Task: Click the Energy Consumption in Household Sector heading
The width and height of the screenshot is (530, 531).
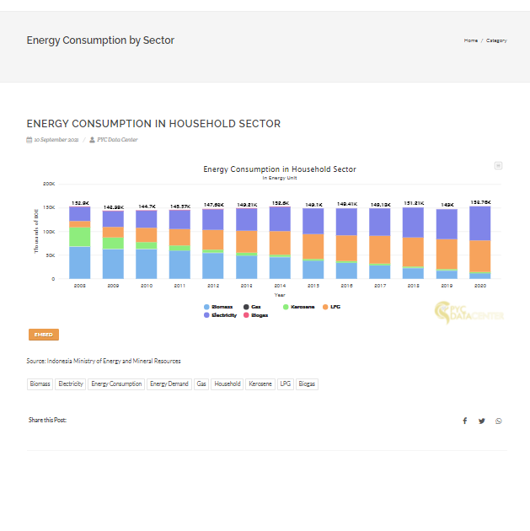Action: 153,124
